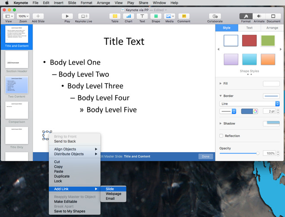This screenshot has height=217, width=285.
Task: Open Align Objects submenu
Action: click(75, 149)
